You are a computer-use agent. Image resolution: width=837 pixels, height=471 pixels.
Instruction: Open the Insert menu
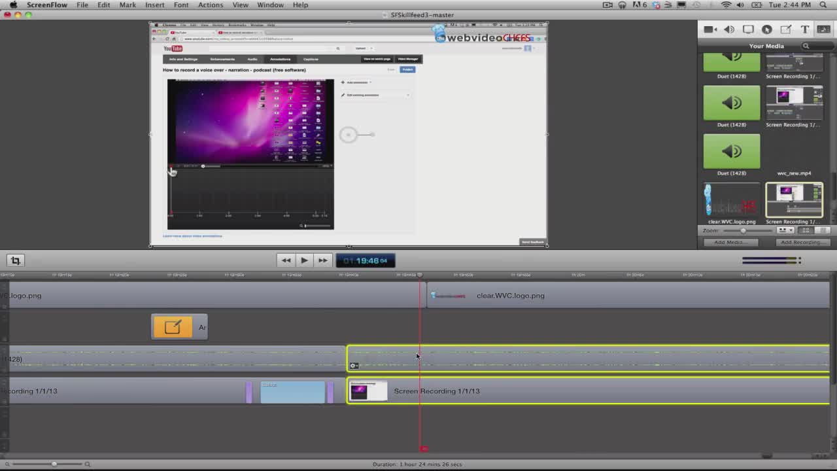point(155,5)
